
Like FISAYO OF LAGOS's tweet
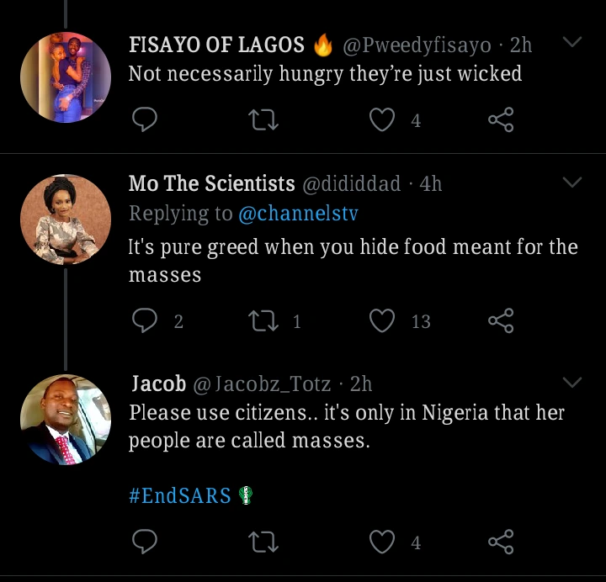(x=383, y=120)
